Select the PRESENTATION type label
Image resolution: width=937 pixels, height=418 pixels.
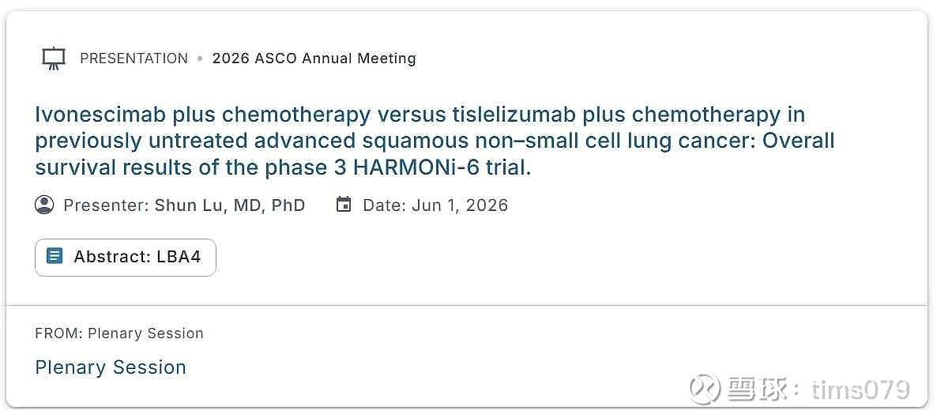pyautogui.click(x=134, y=58)
